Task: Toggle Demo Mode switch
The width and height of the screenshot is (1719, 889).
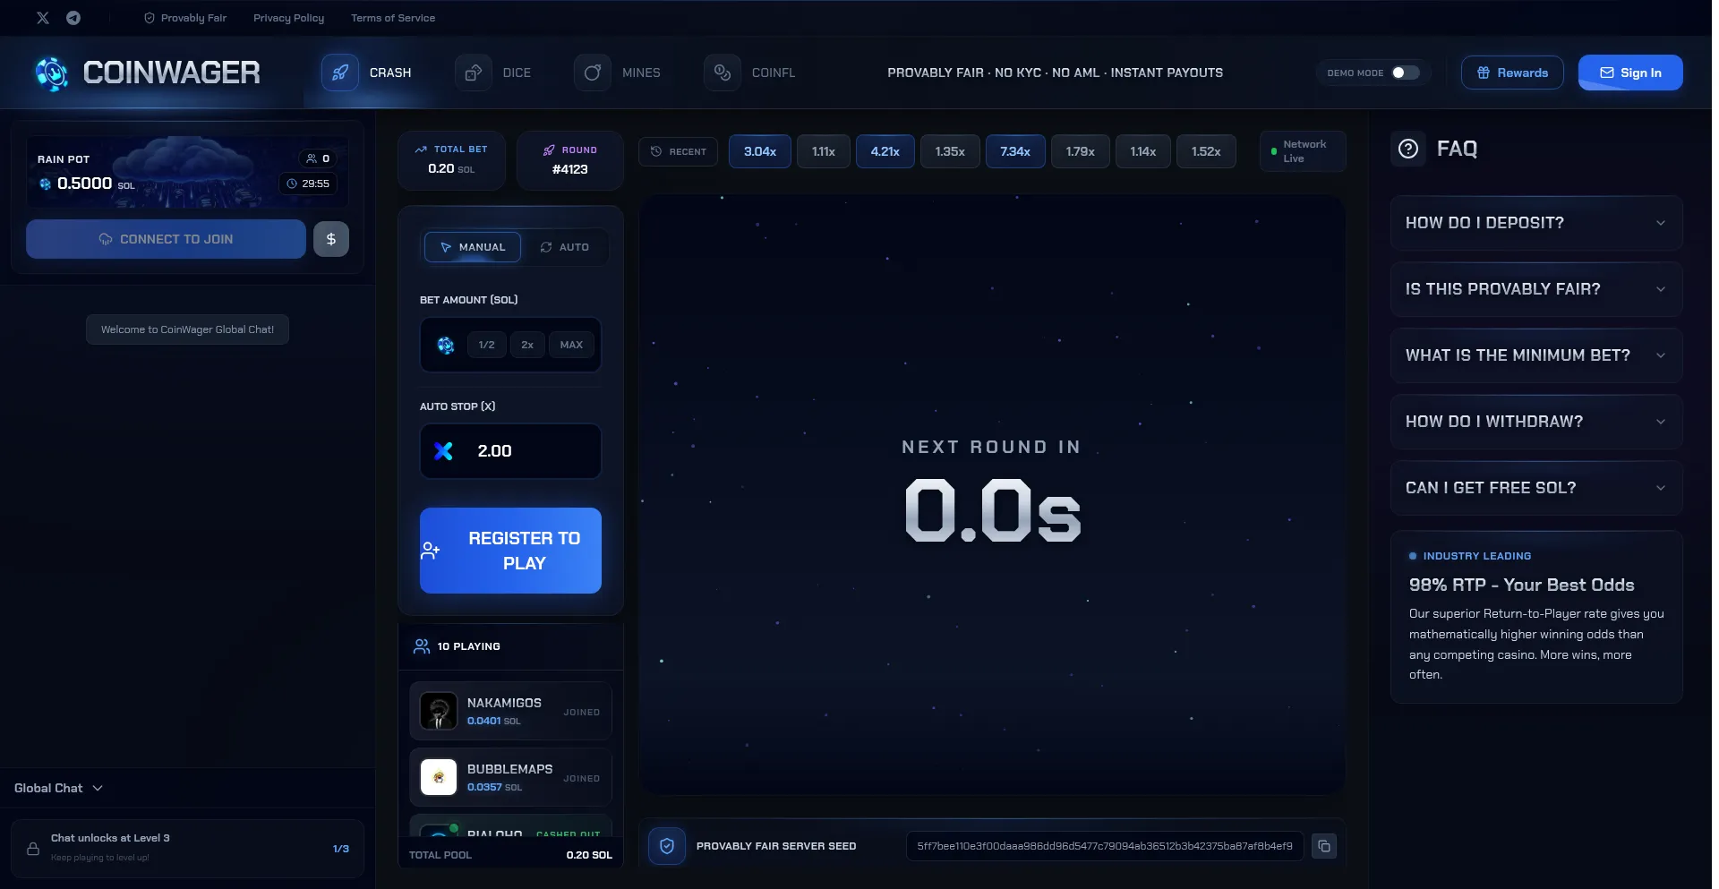Action: pyautogui.click(x=1406, y=73)
